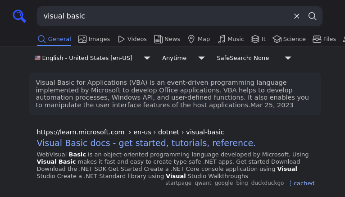Image resolution: width=345 pixels, height=197 pixels.
Task: Expand the SafeSearch: None dropdown
Action: [x=254, y=58]
